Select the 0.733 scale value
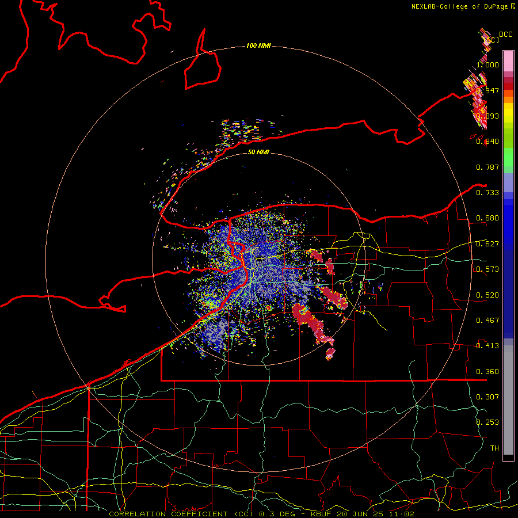 click(487, 193)
